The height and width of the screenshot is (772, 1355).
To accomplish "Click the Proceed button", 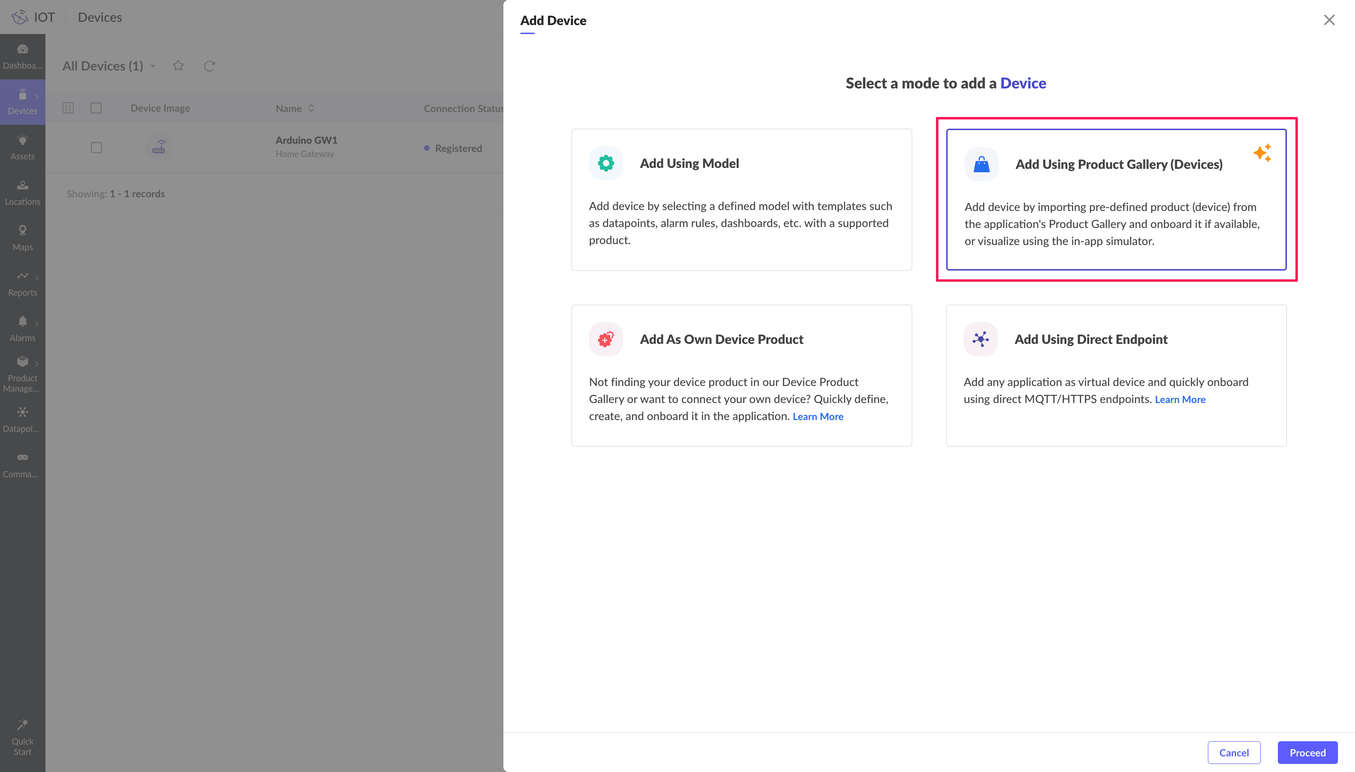I will 1307,753.
